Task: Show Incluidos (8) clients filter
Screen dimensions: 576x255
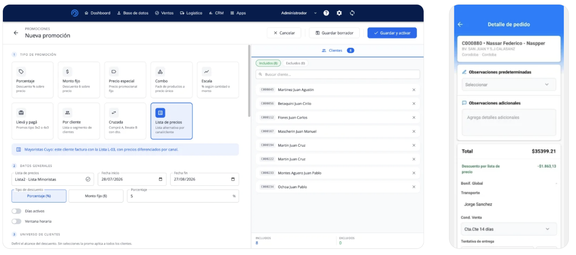Action: [x=268, y=63]
